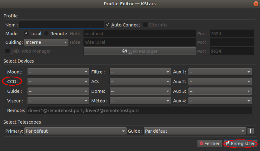Open the Primary telescope dropdown

tap(75, 131)
